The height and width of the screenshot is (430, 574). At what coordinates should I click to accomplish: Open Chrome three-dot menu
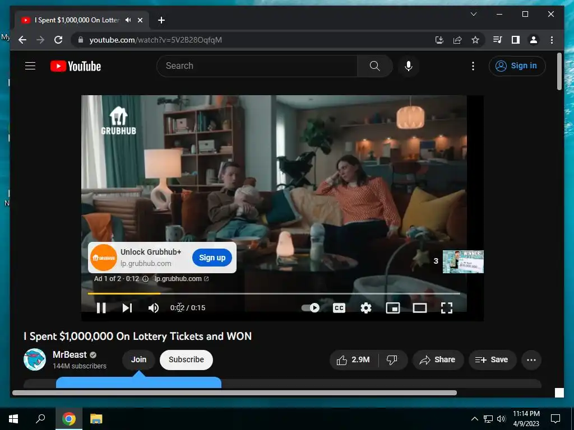552,40
